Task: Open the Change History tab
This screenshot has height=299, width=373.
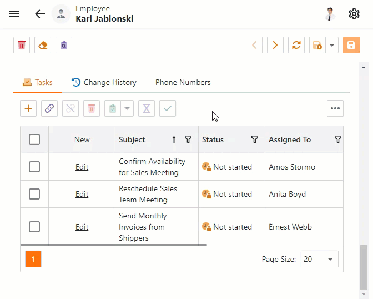Action: (104, 82)
